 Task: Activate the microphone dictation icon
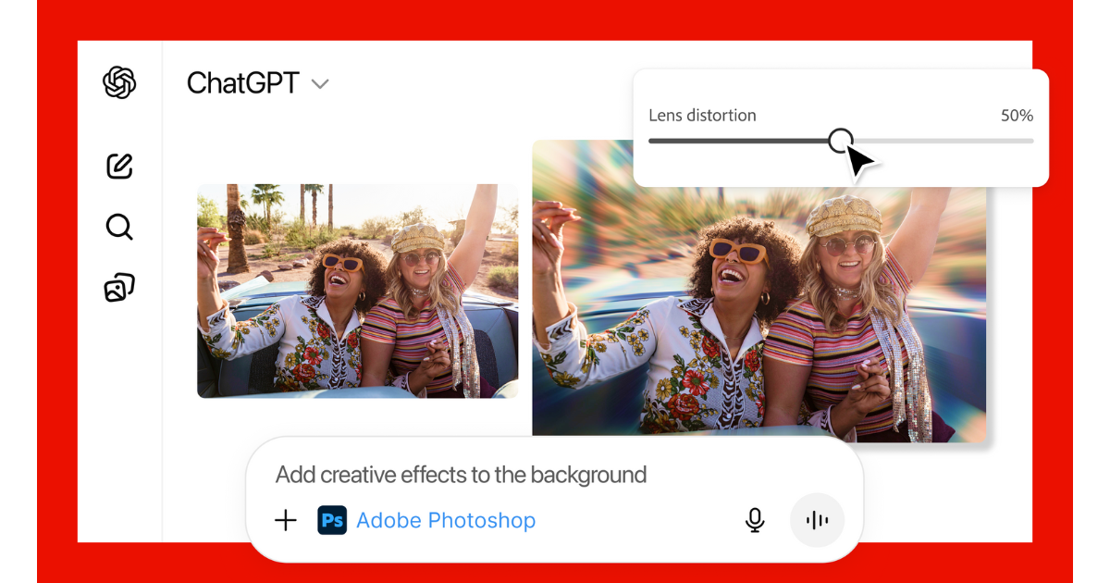[755, 520]
